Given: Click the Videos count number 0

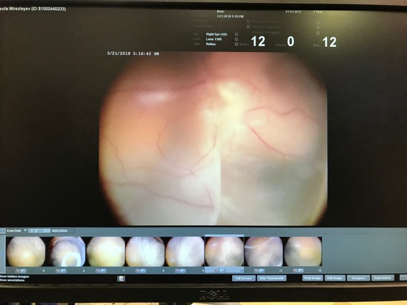Looking at the screenshot, I should click(x=290, y=41).
